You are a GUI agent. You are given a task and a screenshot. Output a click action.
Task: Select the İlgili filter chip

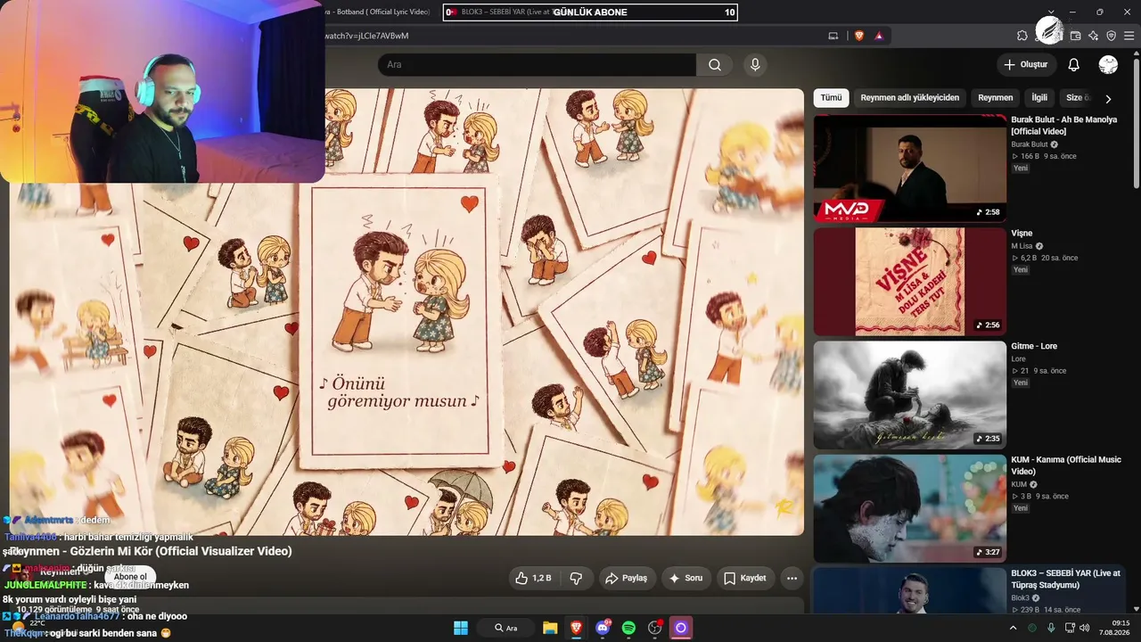pos(1039,98)
